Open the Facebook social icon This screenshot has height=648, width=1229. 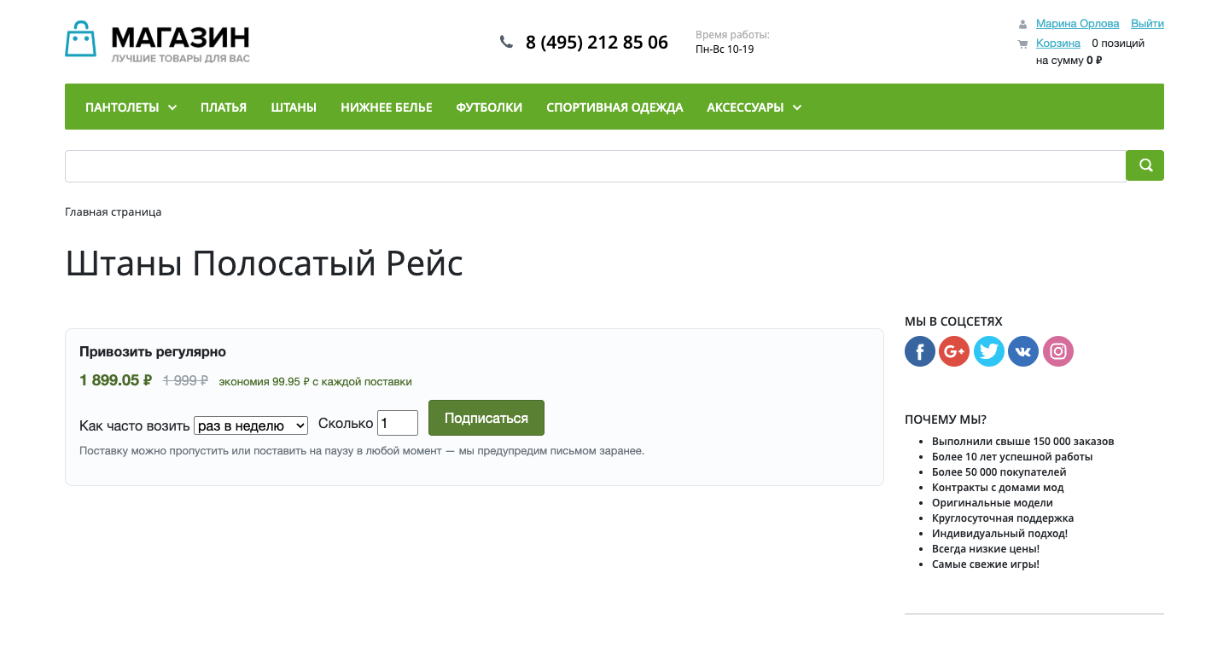tap(920, 351)
